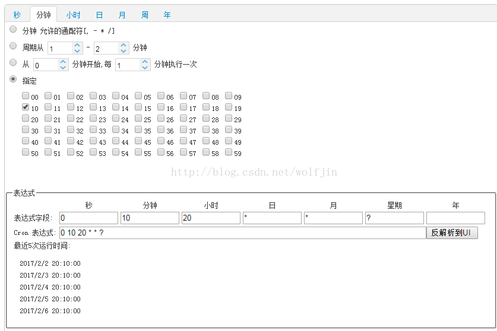Open the 小时 tab
The width and height of the screenshot is (497, 331).
pos(73,15)
